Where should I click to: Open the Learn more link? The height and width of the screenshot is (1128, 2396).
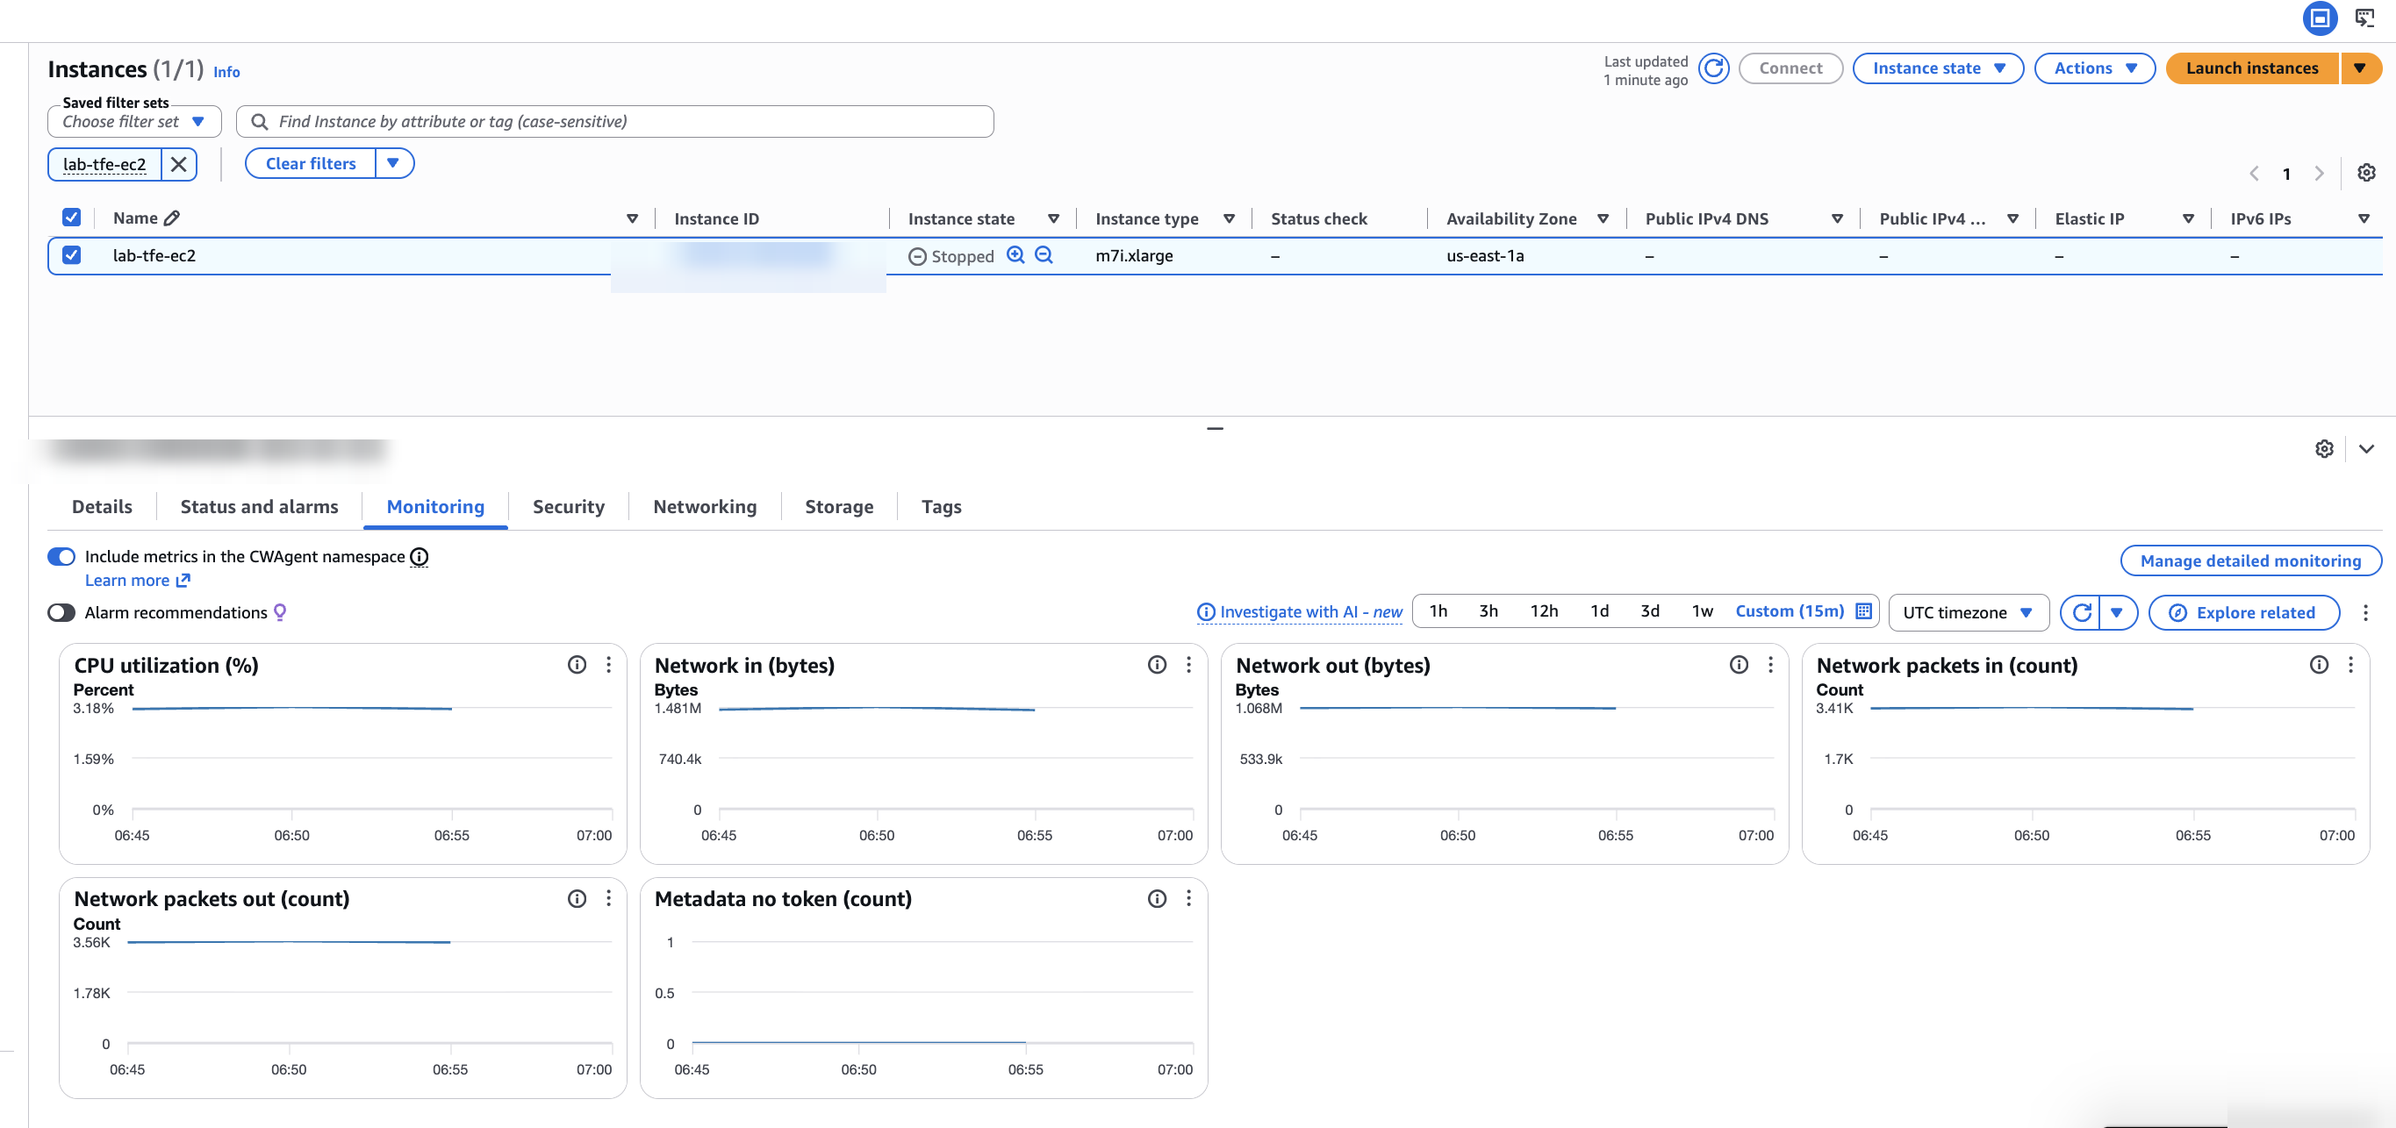[x=138, y=581]
